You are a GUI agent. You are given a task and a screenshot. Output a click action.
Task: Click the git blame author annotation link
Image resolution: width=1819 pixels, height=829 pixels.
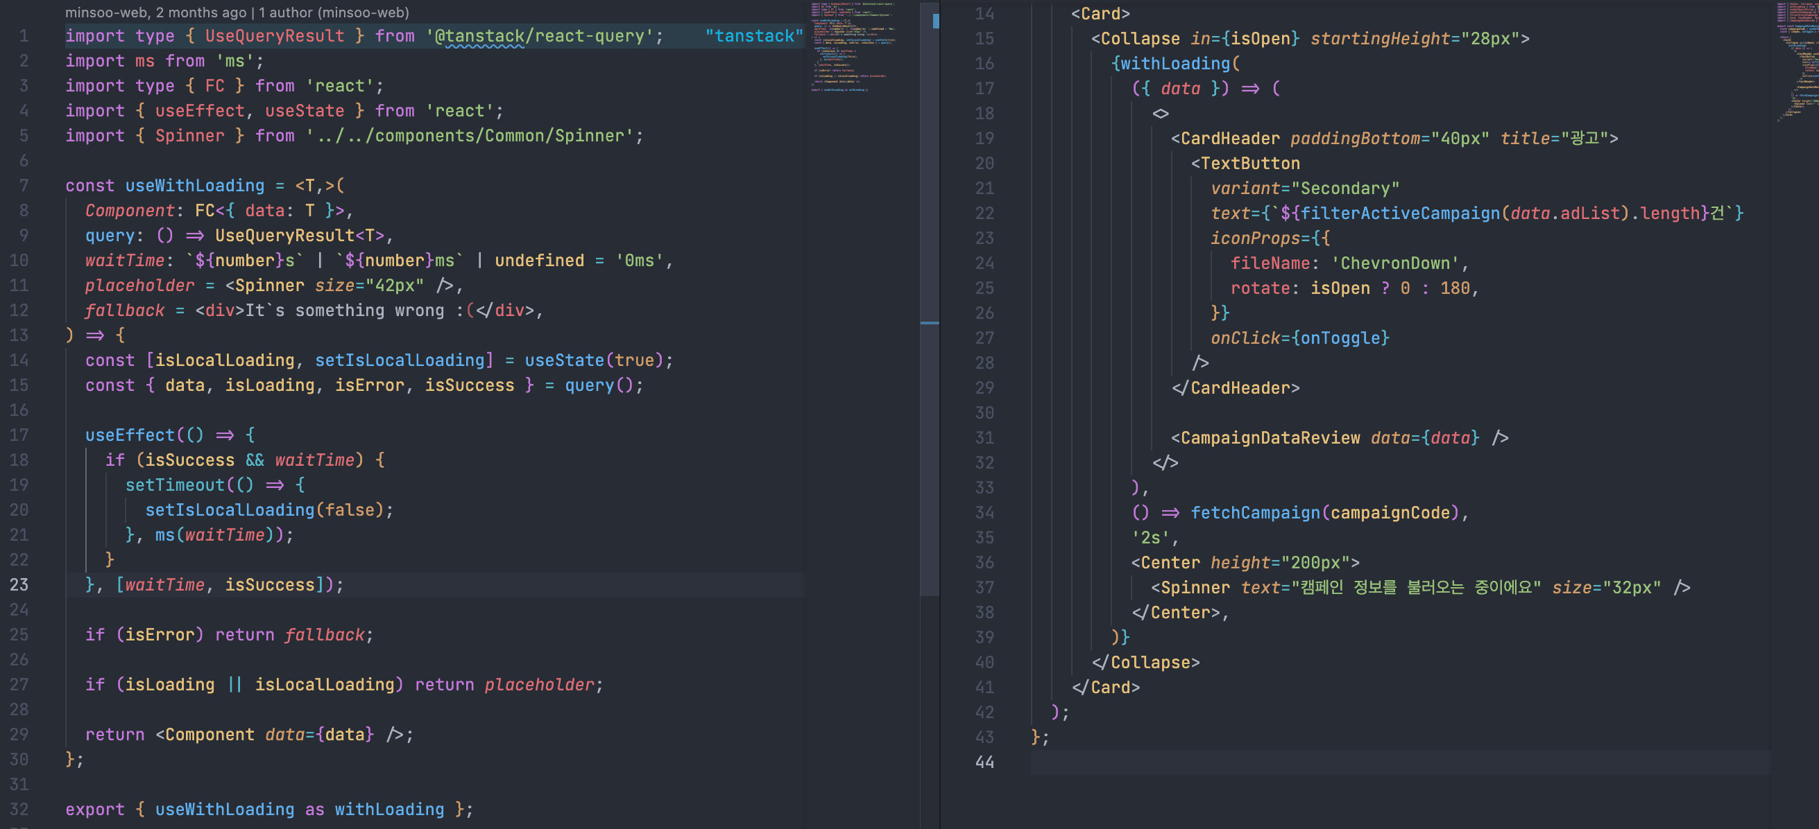155,12
